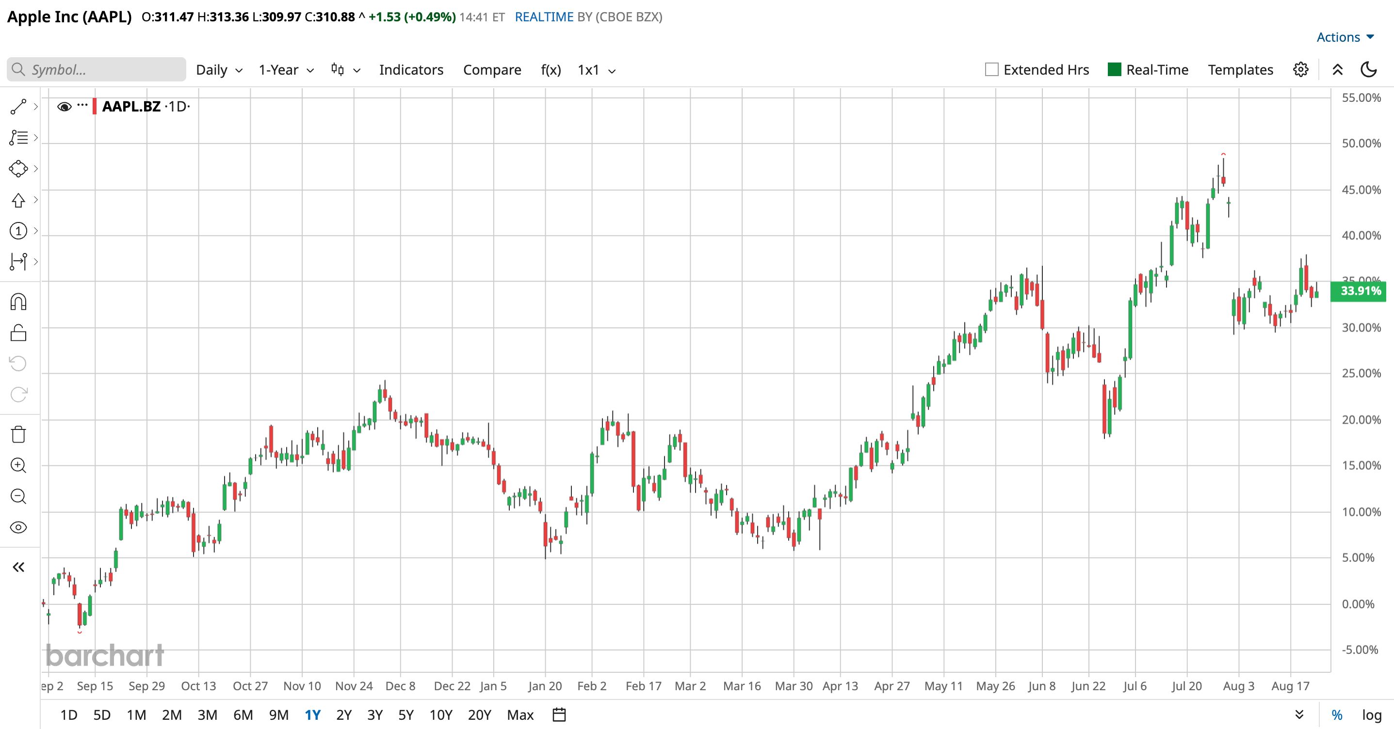This screenshot has width=1394, height=729.
Task: Select the 5Y time range
Action: click(406, 715)
